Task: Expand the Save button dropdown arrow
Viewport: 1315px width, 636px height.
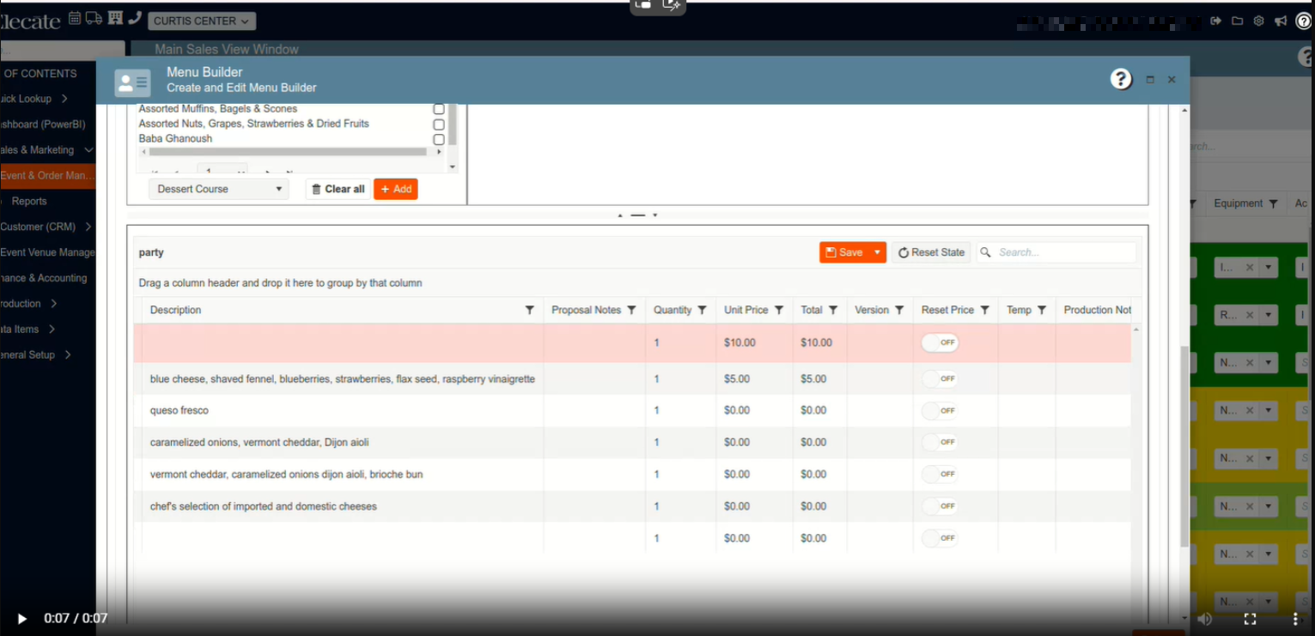Action: [877, 252]
